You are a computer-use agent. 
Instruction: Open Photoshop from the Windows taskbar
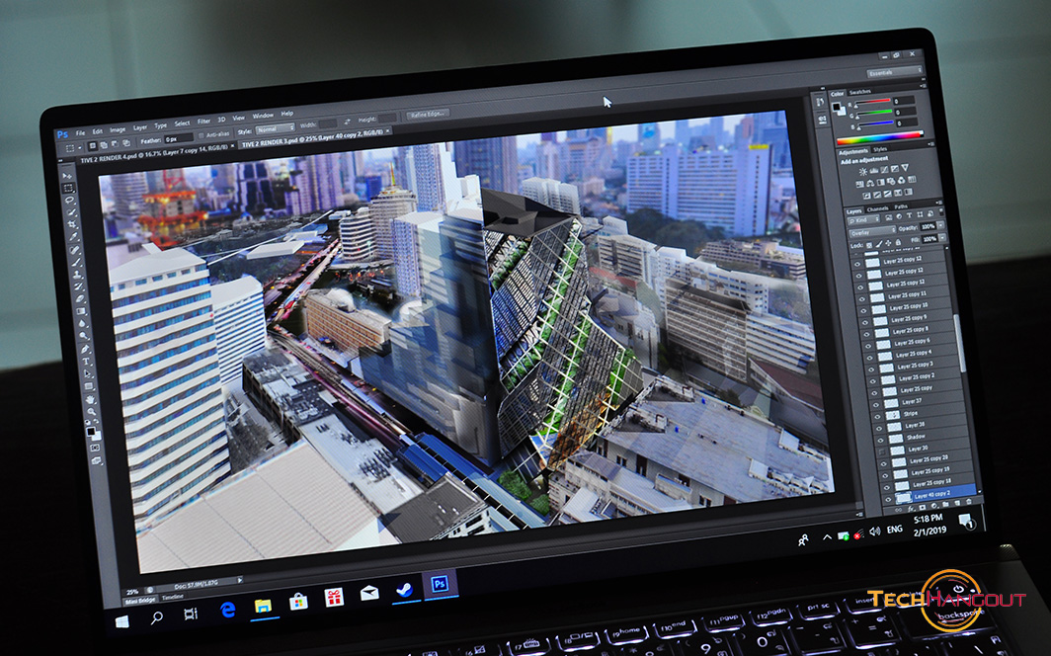click(440, 584)
